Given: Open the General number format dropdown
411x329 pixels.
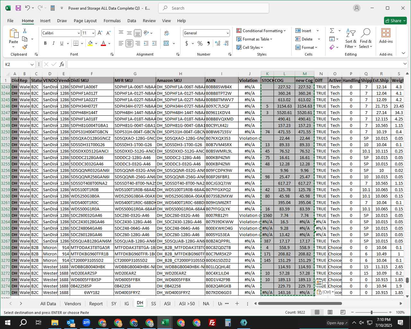Looking at the screenshot, I should point(228,33).
